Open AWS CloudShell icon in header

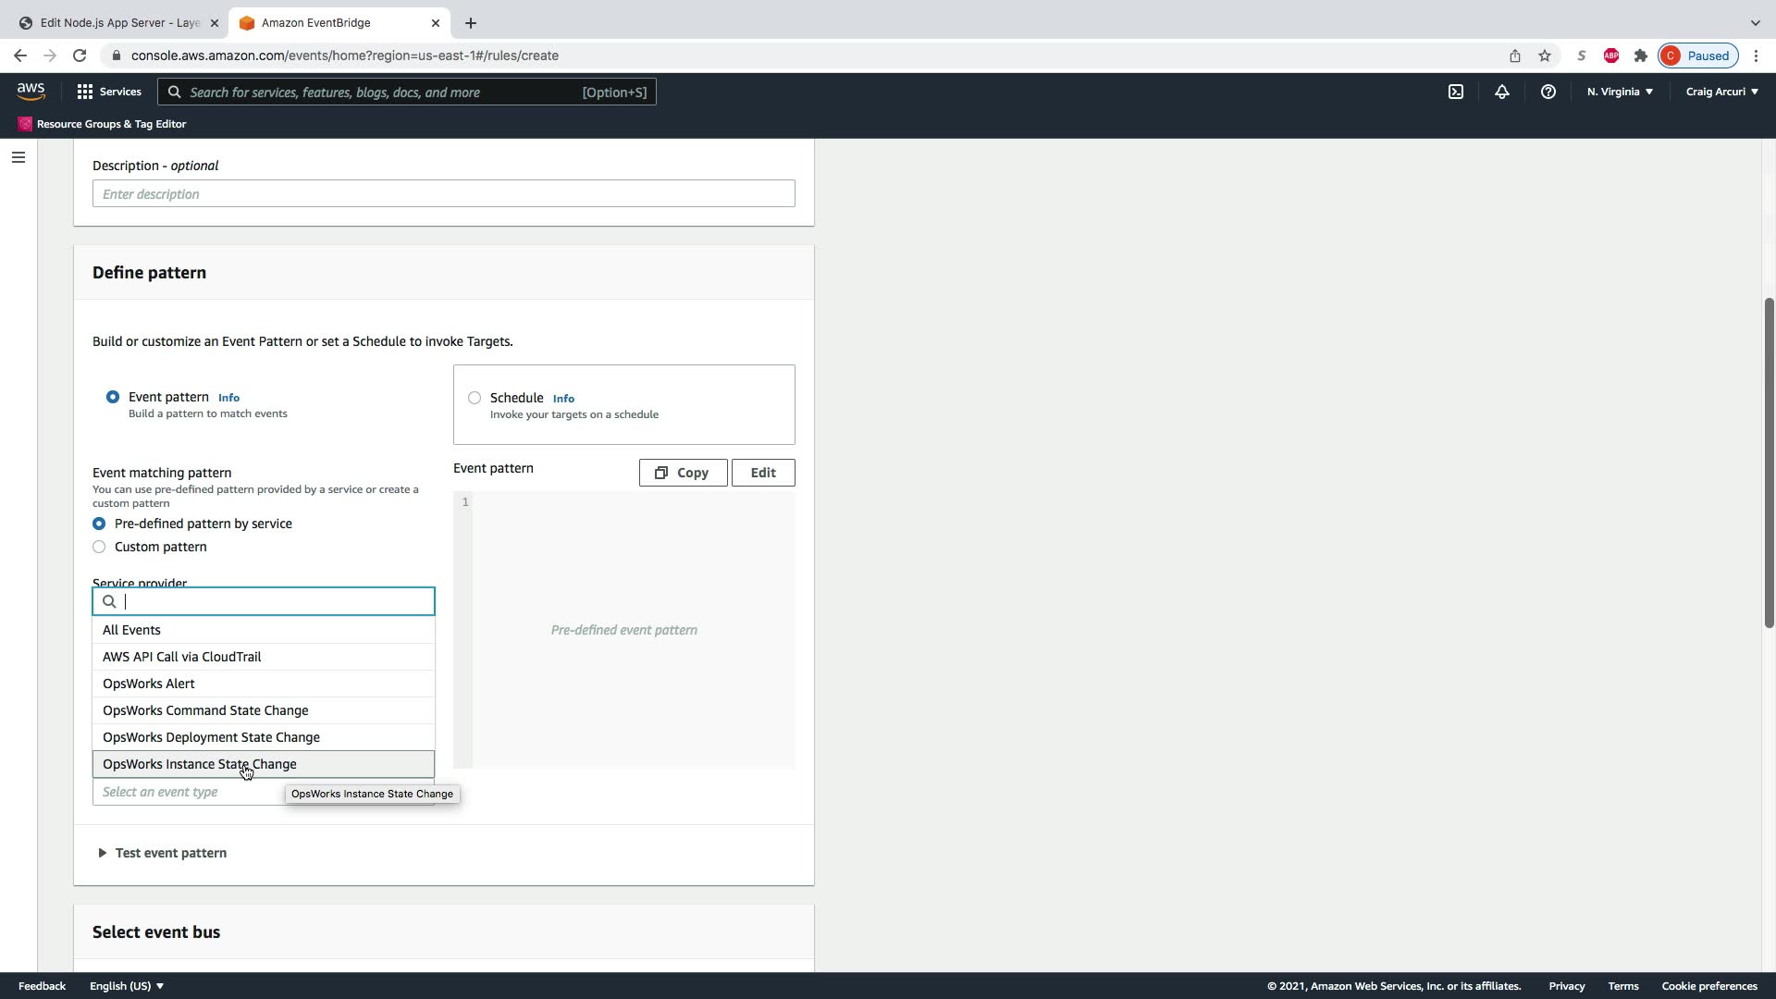[x=1456, y=92]
